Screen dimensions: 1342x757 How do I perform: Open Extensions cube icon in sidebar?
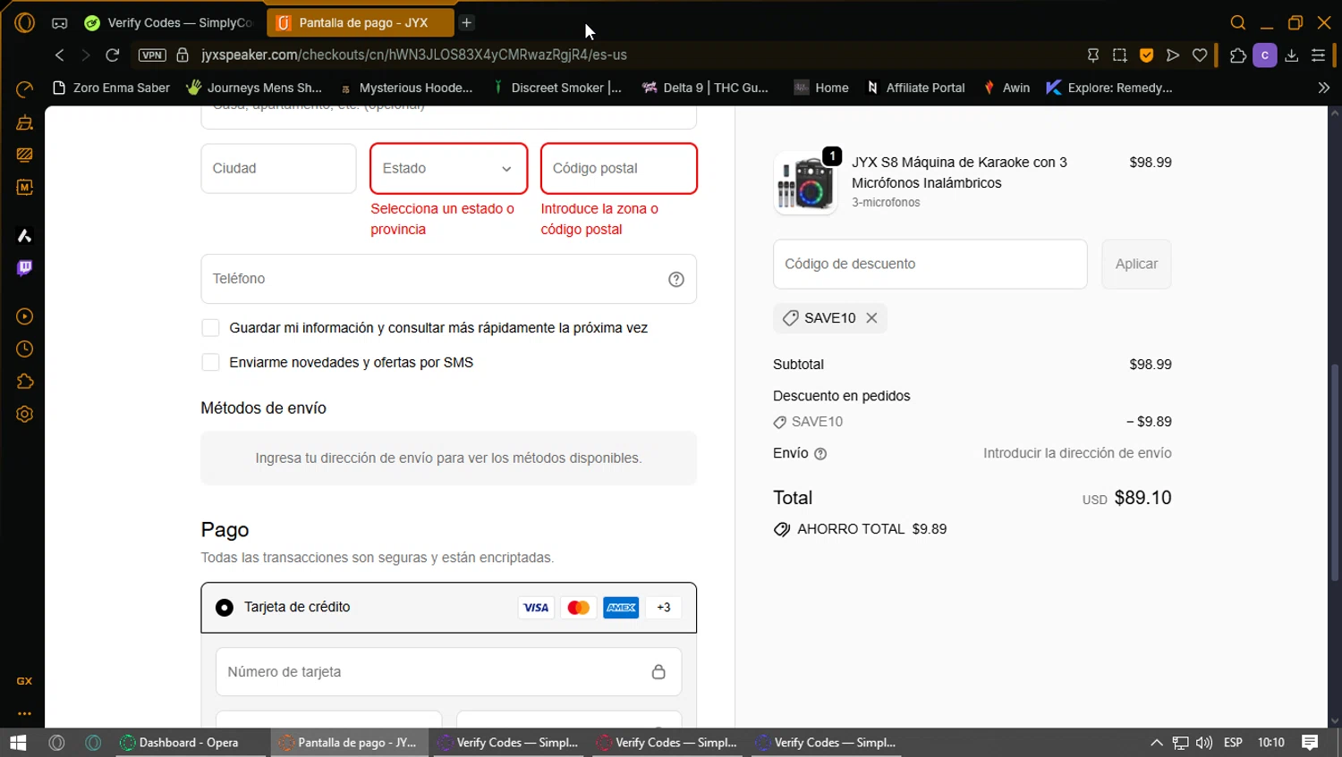[x=24, y=382]
